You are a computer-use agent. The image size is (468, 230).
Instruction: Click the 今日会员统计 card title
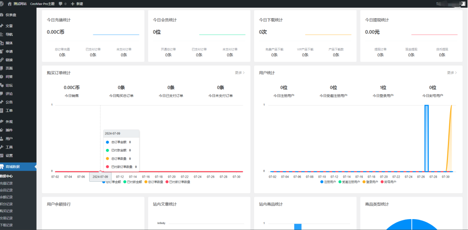pyautogui.click(x=165, y=20)
